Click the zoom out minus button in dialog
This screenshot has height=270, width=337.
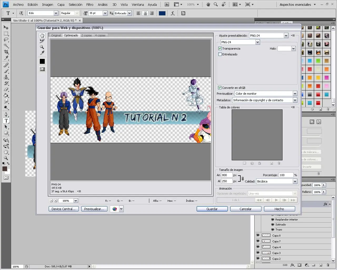[51, 201]
